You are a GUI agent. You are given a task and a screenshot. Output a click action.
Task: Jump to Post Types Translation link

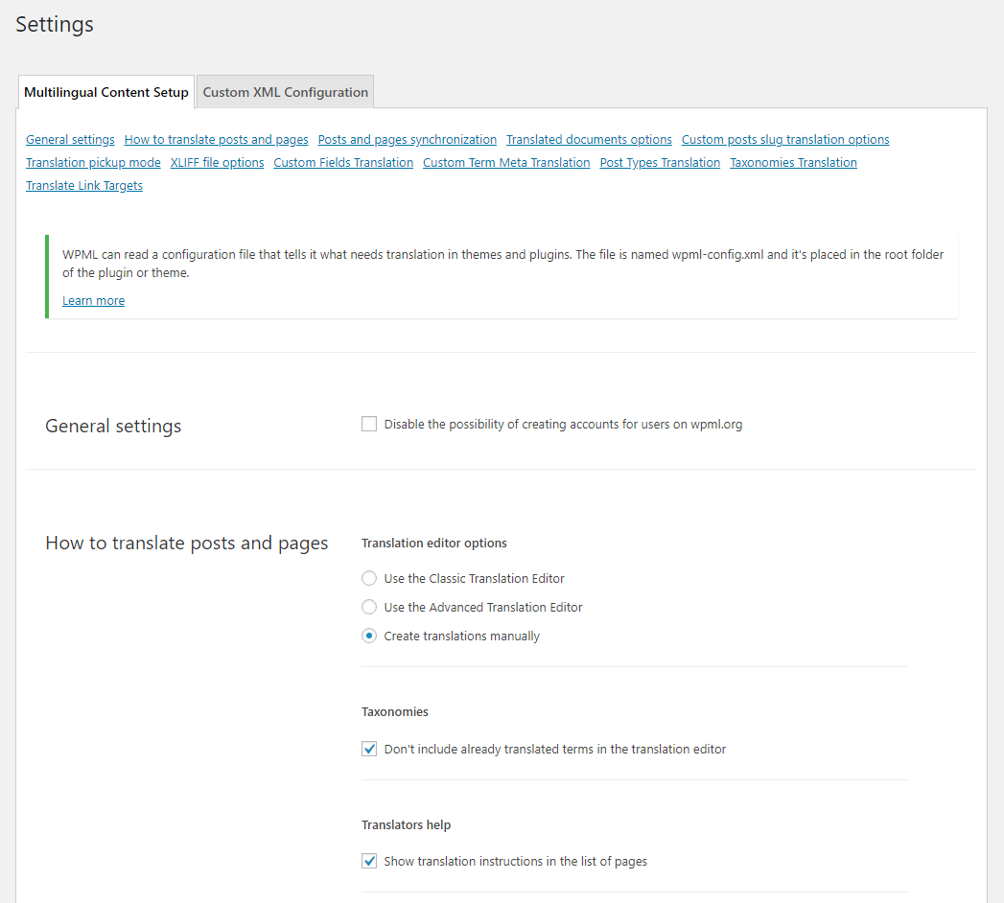coord(660,163)
